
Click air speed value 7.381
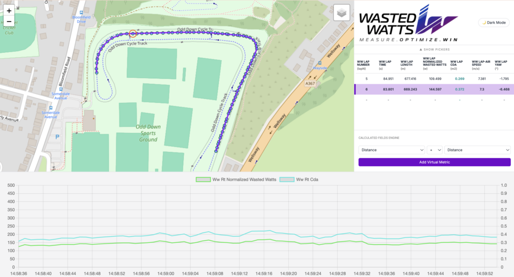[x=482, y=79]
